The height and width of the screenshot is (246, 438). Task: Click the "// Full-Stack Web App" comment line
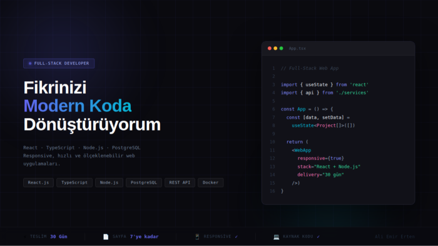click(x=310, y=68)
